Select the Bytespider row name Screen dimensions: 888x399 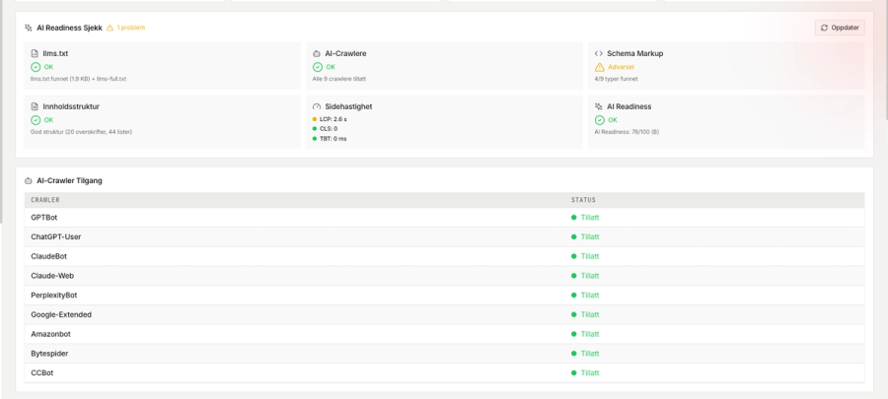pos(49,354)
